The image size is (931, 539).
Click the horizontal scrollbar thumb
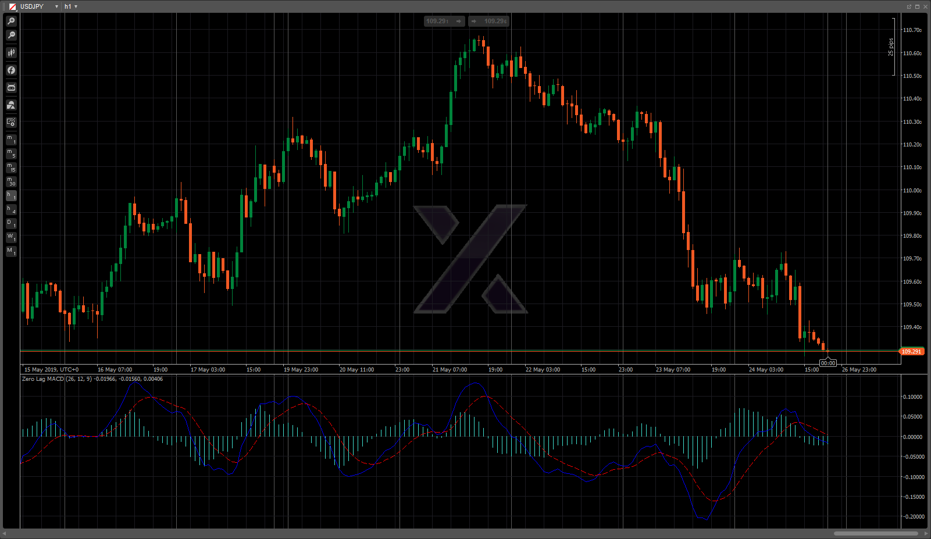point(876,533)
